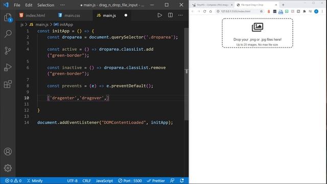Open the browser profile avatar
The image size is (327, 184).
pos(316,11)
